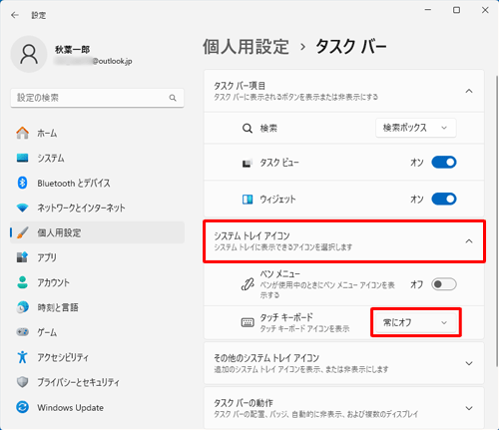Screen dimensions: 499x430
Task: Click the Bluetooth icon in sidebar
Action: (22, 183)
